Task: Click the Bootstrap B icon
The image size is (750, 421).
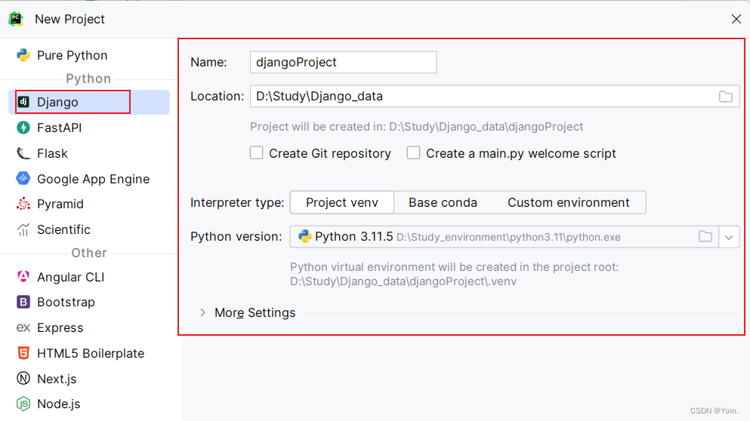Action: 23,302
